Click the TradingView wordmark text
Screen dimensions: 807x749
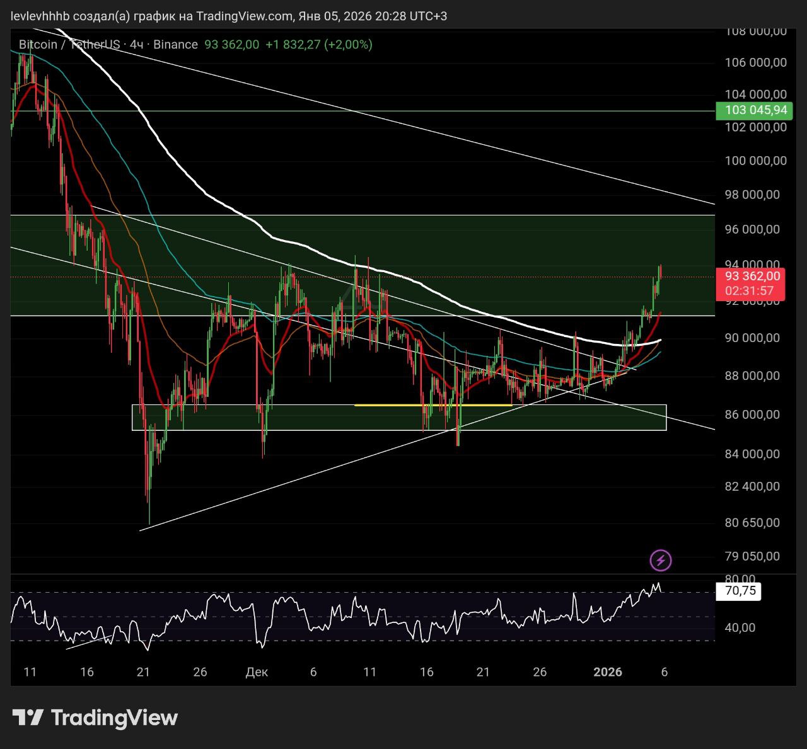click(114, 718)
